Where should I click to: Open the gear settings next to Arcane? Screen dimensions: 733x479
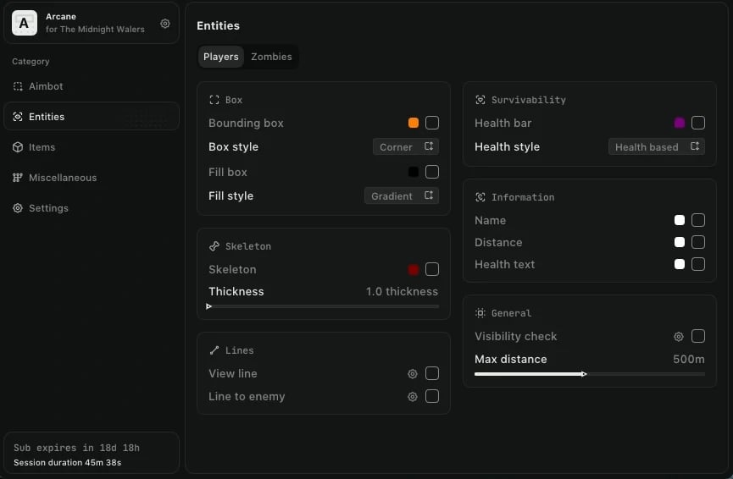(x=165, y=24)
